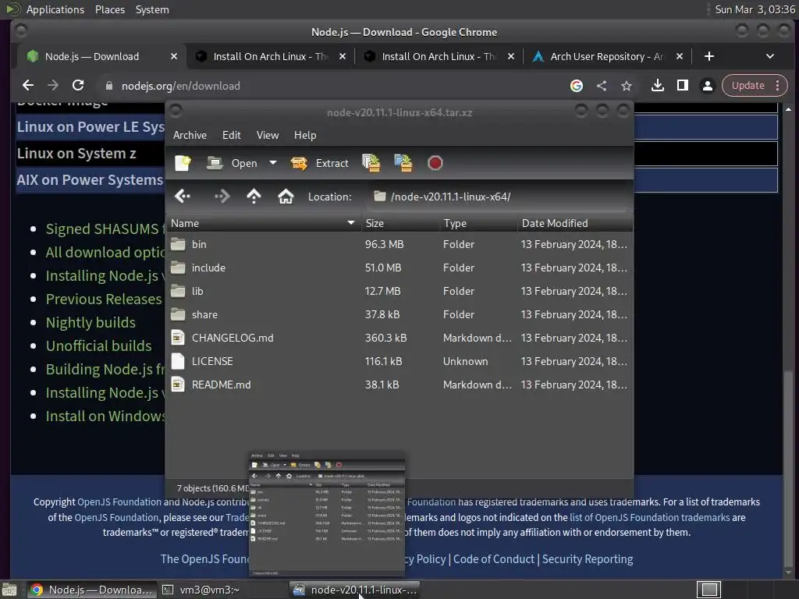Image resolution: width=799 pixels, height=599 pixels.
Task: Click show desktop icon in taskbar
Action: 9,590
